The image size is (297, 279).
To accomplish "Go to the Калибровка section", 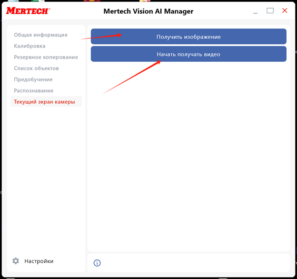I will tap(30, 46).
